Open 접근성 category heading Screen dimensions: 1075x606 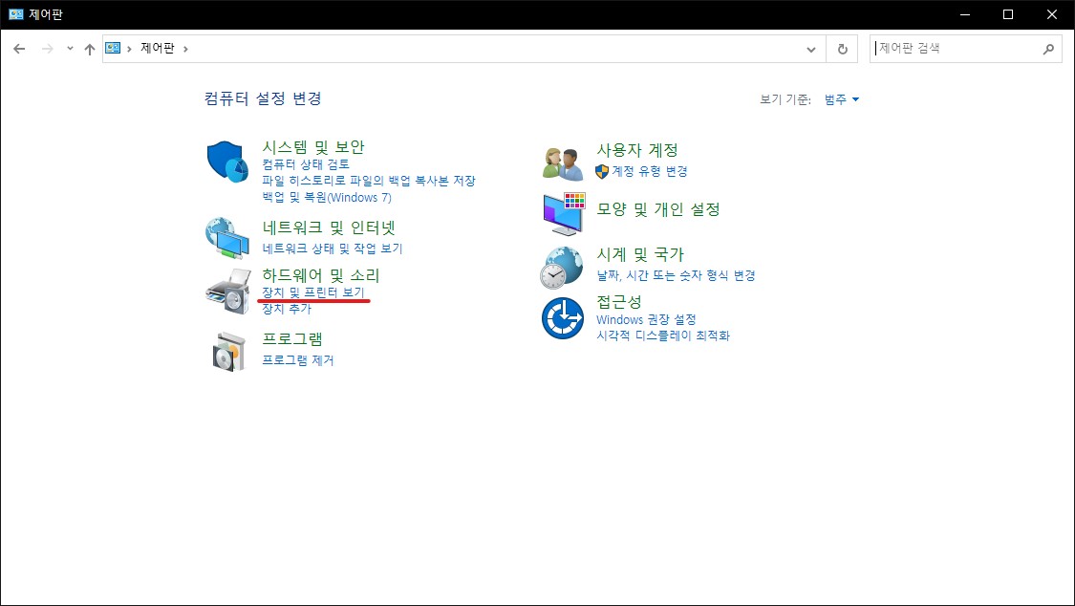(619, 302)
